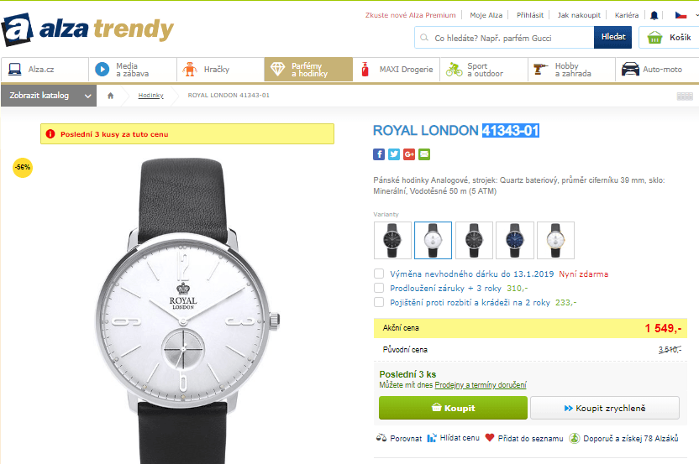
Task: Enable Výměna nevhodného dárku checkbox
Action: click(379, 274)
